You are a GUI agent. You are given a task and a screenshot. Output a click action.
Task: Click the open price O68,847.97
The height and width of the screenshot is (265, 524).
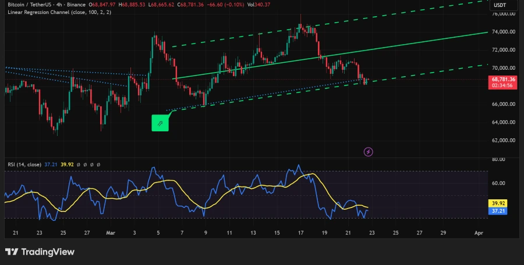[x=102, y=5]
